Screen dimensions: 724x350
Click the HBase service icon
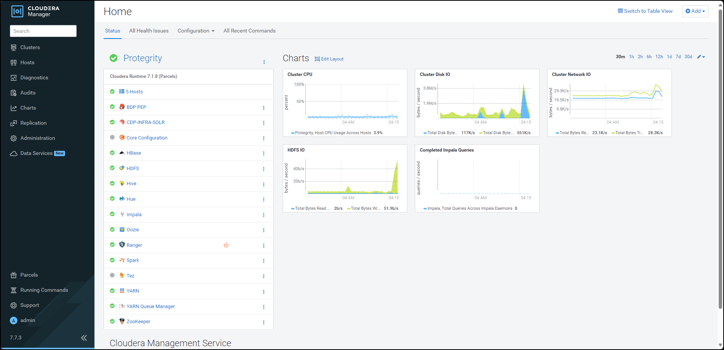pyautogui.click(x=122, y=153)
